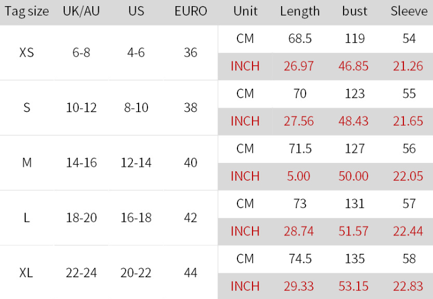
Task: Click the 68.5 length value
Action: coord(300,38)
